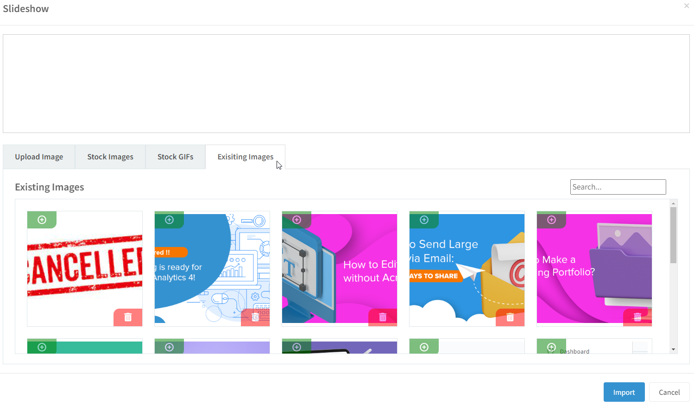
Task: Close the Slideshow dialog with X
Action: pos(686,6)
